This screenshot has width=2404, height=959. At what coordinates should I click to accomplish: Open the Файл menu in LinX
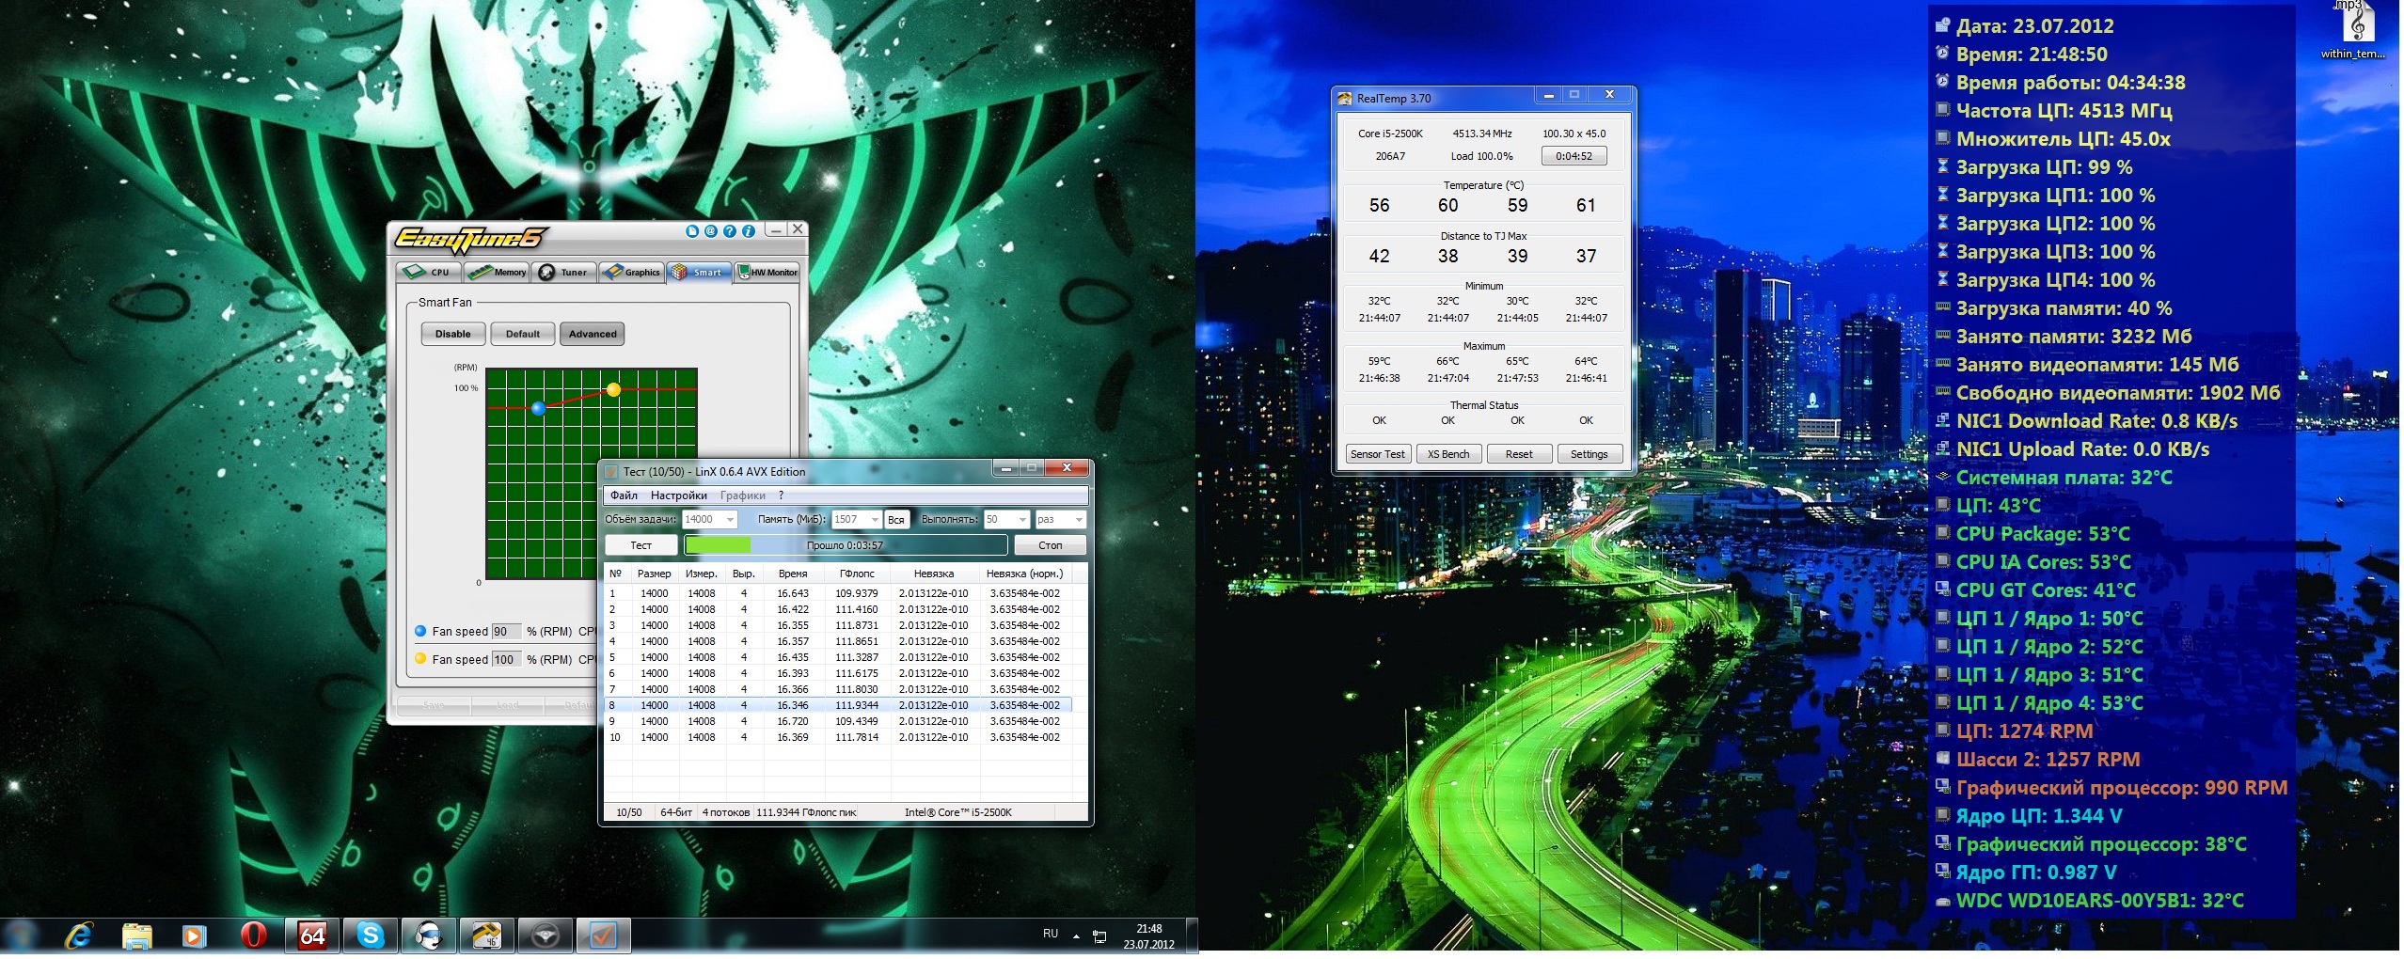click(x=624, y=495)
